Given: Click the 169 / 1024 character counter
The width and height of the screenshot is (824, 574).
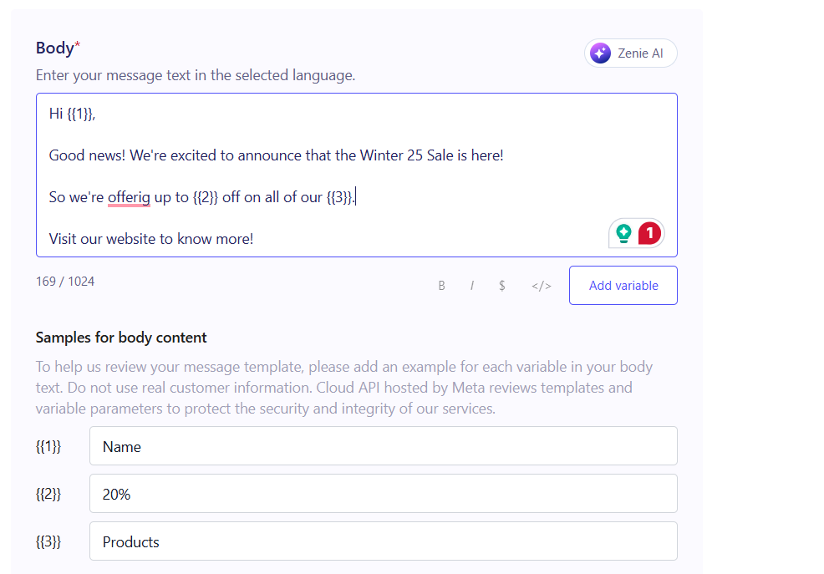Looking at the screenshot, I should (x=65, y=282).
